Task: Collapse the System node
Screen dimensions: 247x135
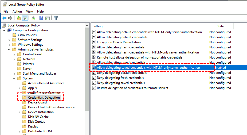Action: 14,78
